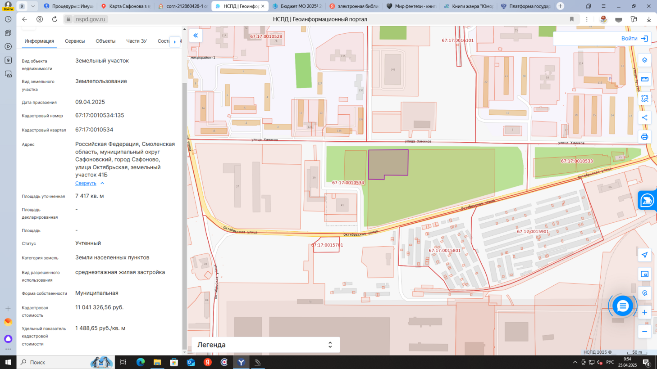Activate the area selection search tool

[x=644, y=99]
